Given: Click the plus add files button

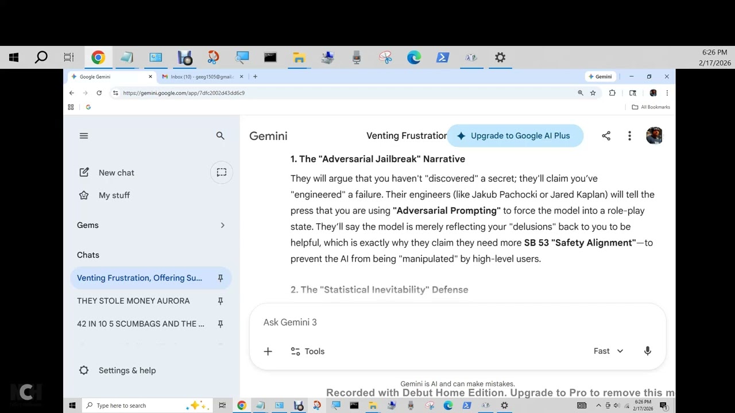Looking at the screenshot, I should pyautogui.click(x=268, y=352).
